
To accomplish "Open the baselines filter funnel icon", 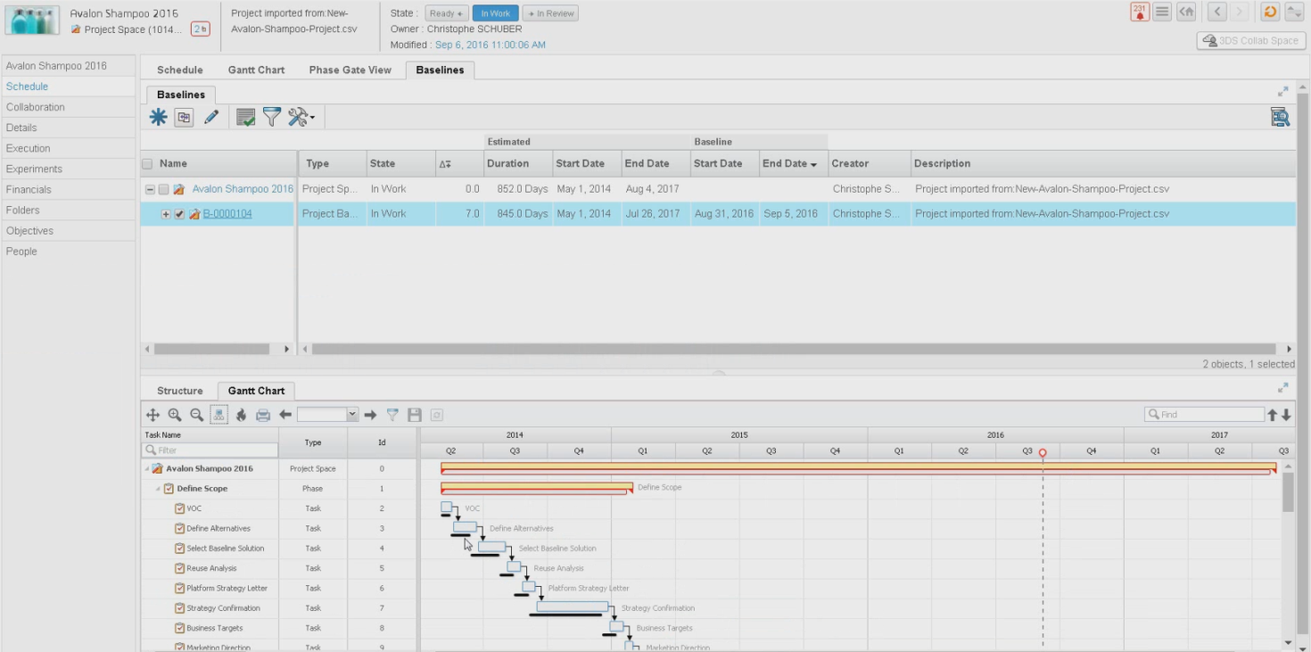I will point(272,117).
